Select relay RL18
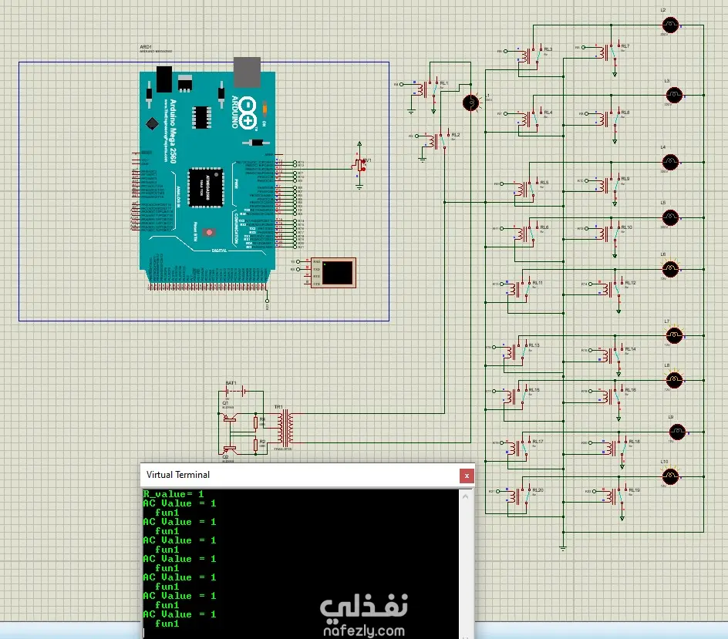The width and height of the screenshot is (728, 639). click(615, 448)
